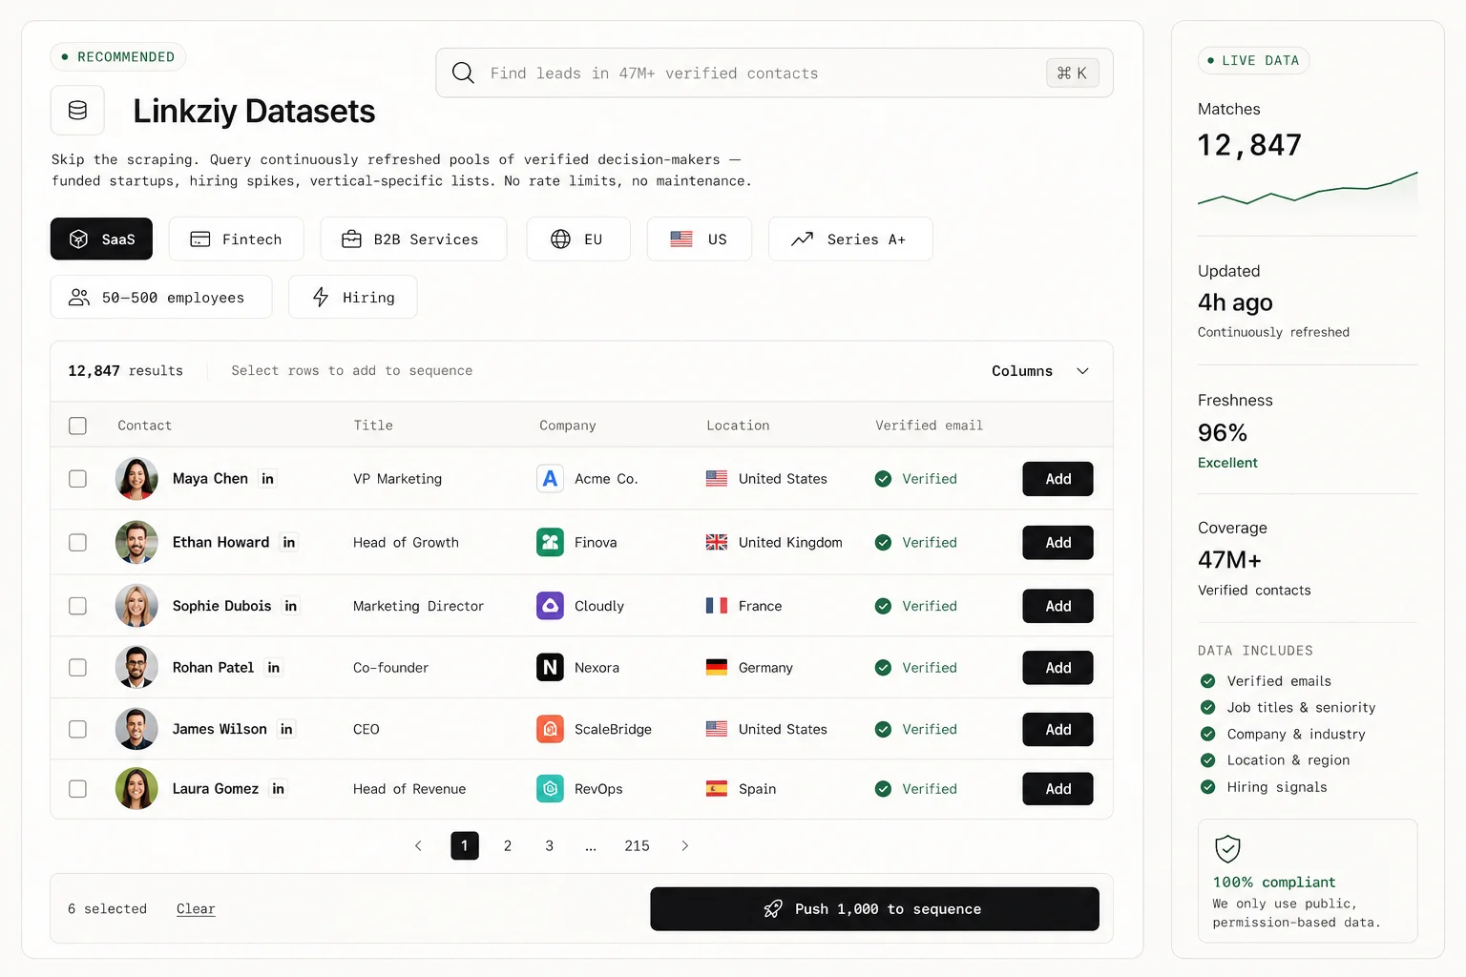Focus the Find leads search field
Image resolution: width=1466 pixels, height=977 pixels.
coord(774,73)
